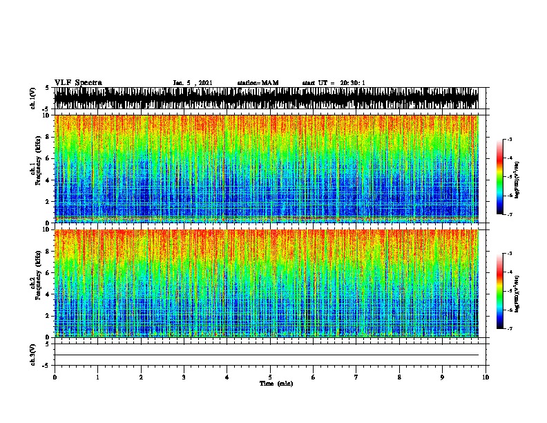
Task: Click the "station=MAM" header text
Action: [258, 83]
